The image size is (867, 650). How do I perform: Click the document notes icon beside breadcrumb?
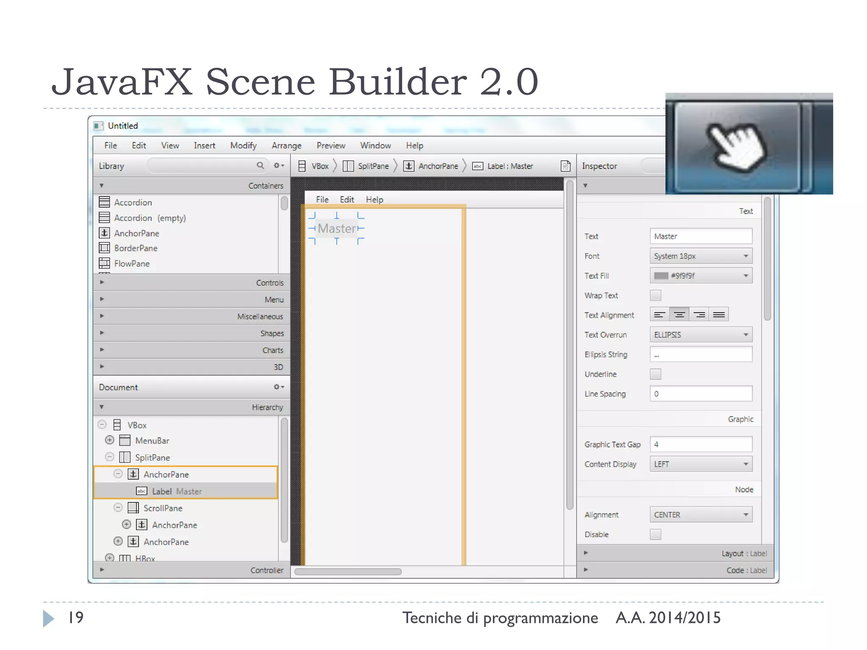(x=566, y=166)
